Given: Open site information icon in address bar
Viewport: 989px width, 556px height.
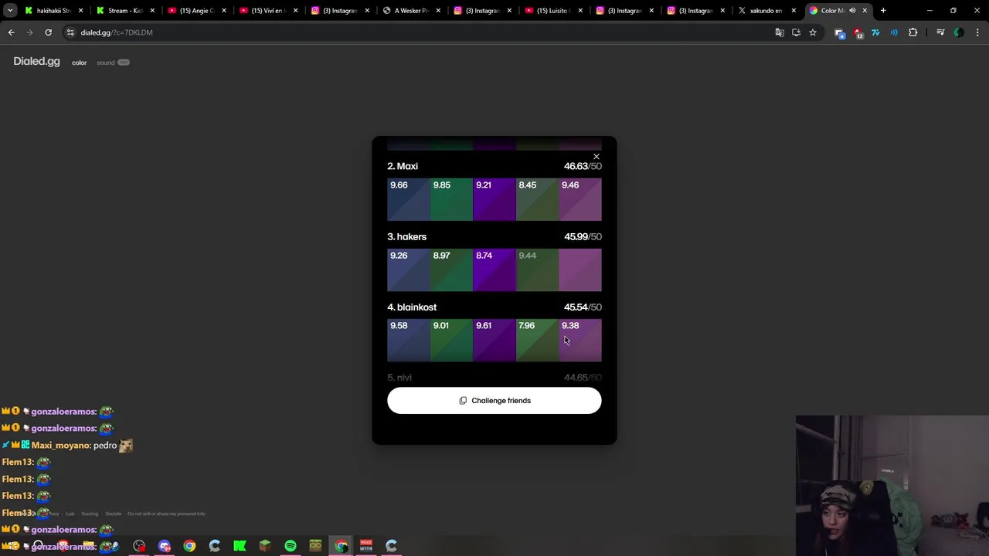Looking at the screenshot, I should coord(70,32).
